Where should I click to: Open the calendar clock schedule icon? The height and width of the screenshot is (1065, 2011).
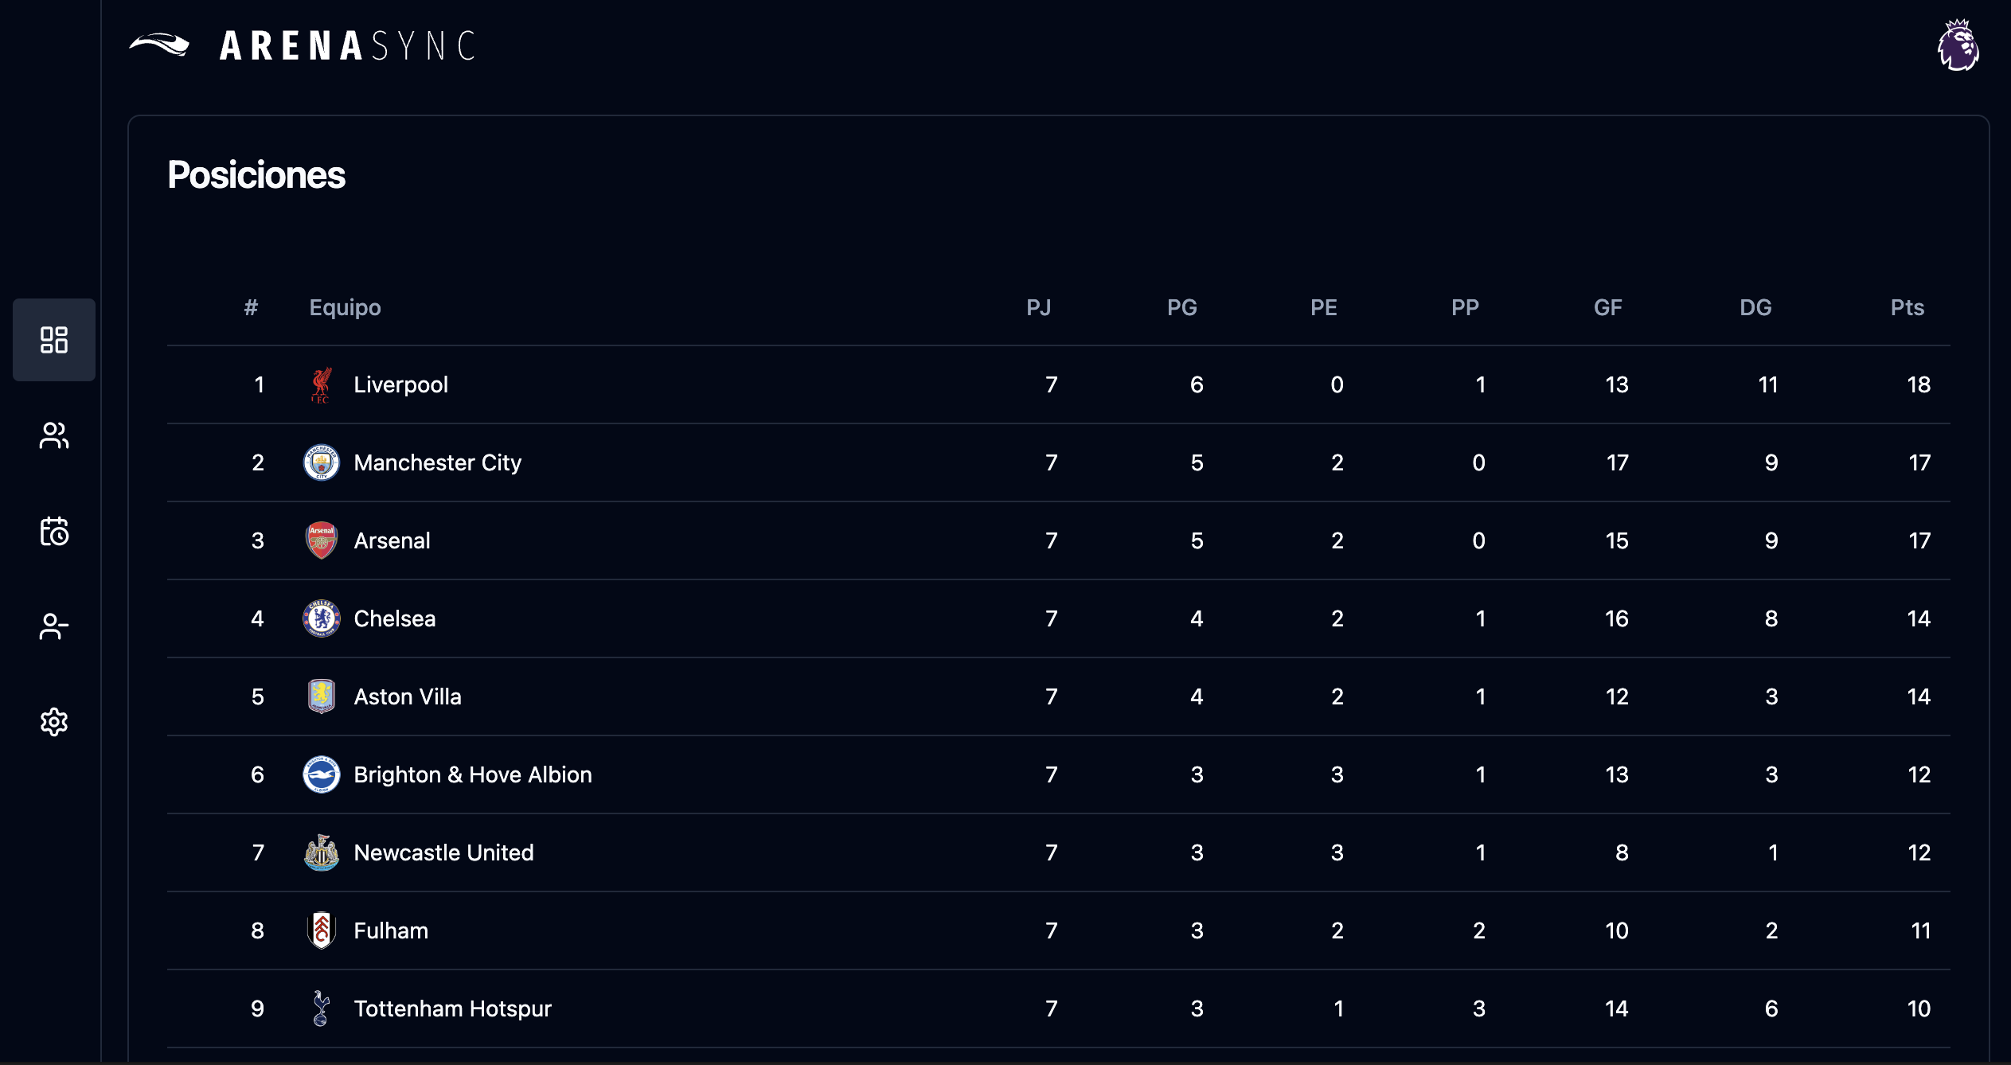pyautogui.click(x=54, y=531)
